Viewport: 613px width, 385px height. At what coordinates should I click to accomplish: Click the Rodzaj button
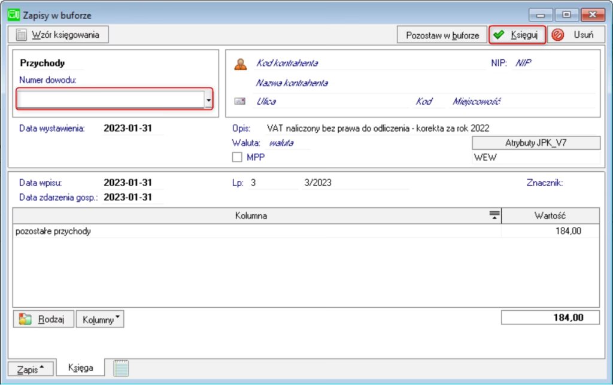tap(43, 320)
